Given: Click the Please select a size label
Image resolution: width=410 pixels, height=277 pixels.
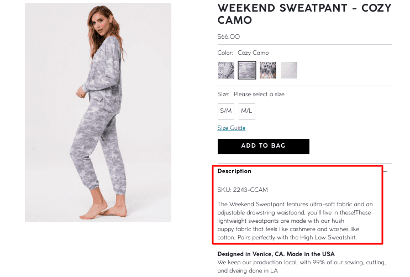Looking at the screenshot, I should tap(259, 95).
